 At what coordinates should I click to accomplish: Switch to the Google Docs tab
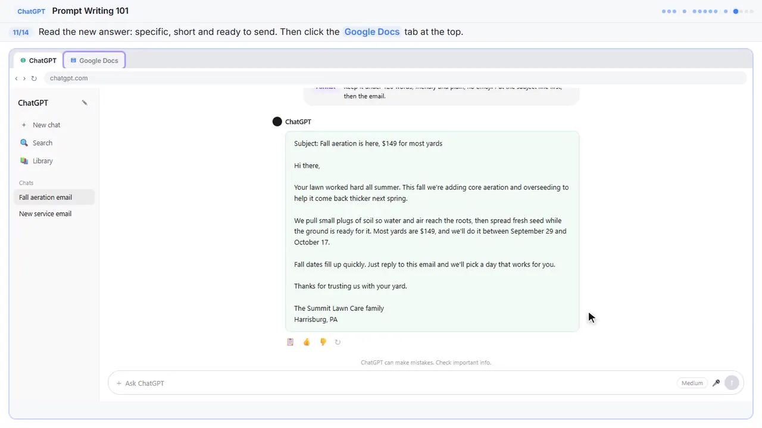[94, 61]
